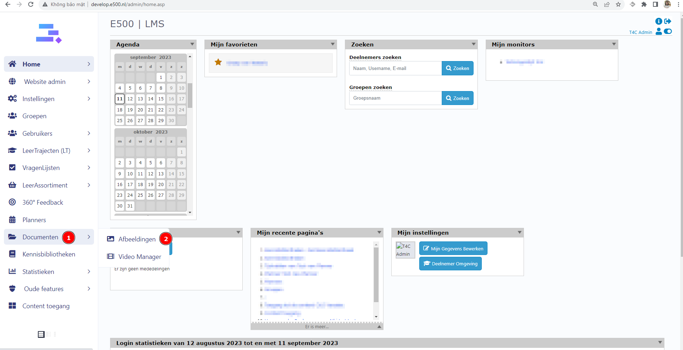Open Video Manager from the submenu
The image size is (683, 350).
(139, 257)
